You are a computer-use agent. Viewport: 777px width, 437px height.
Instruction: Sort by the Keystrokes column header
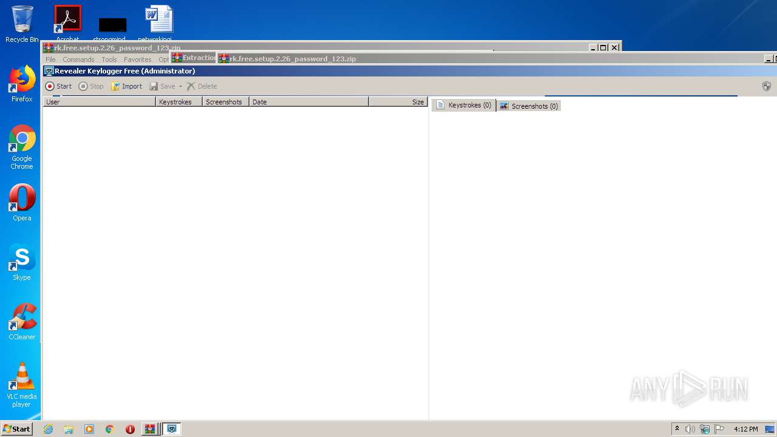pos(179,102)
